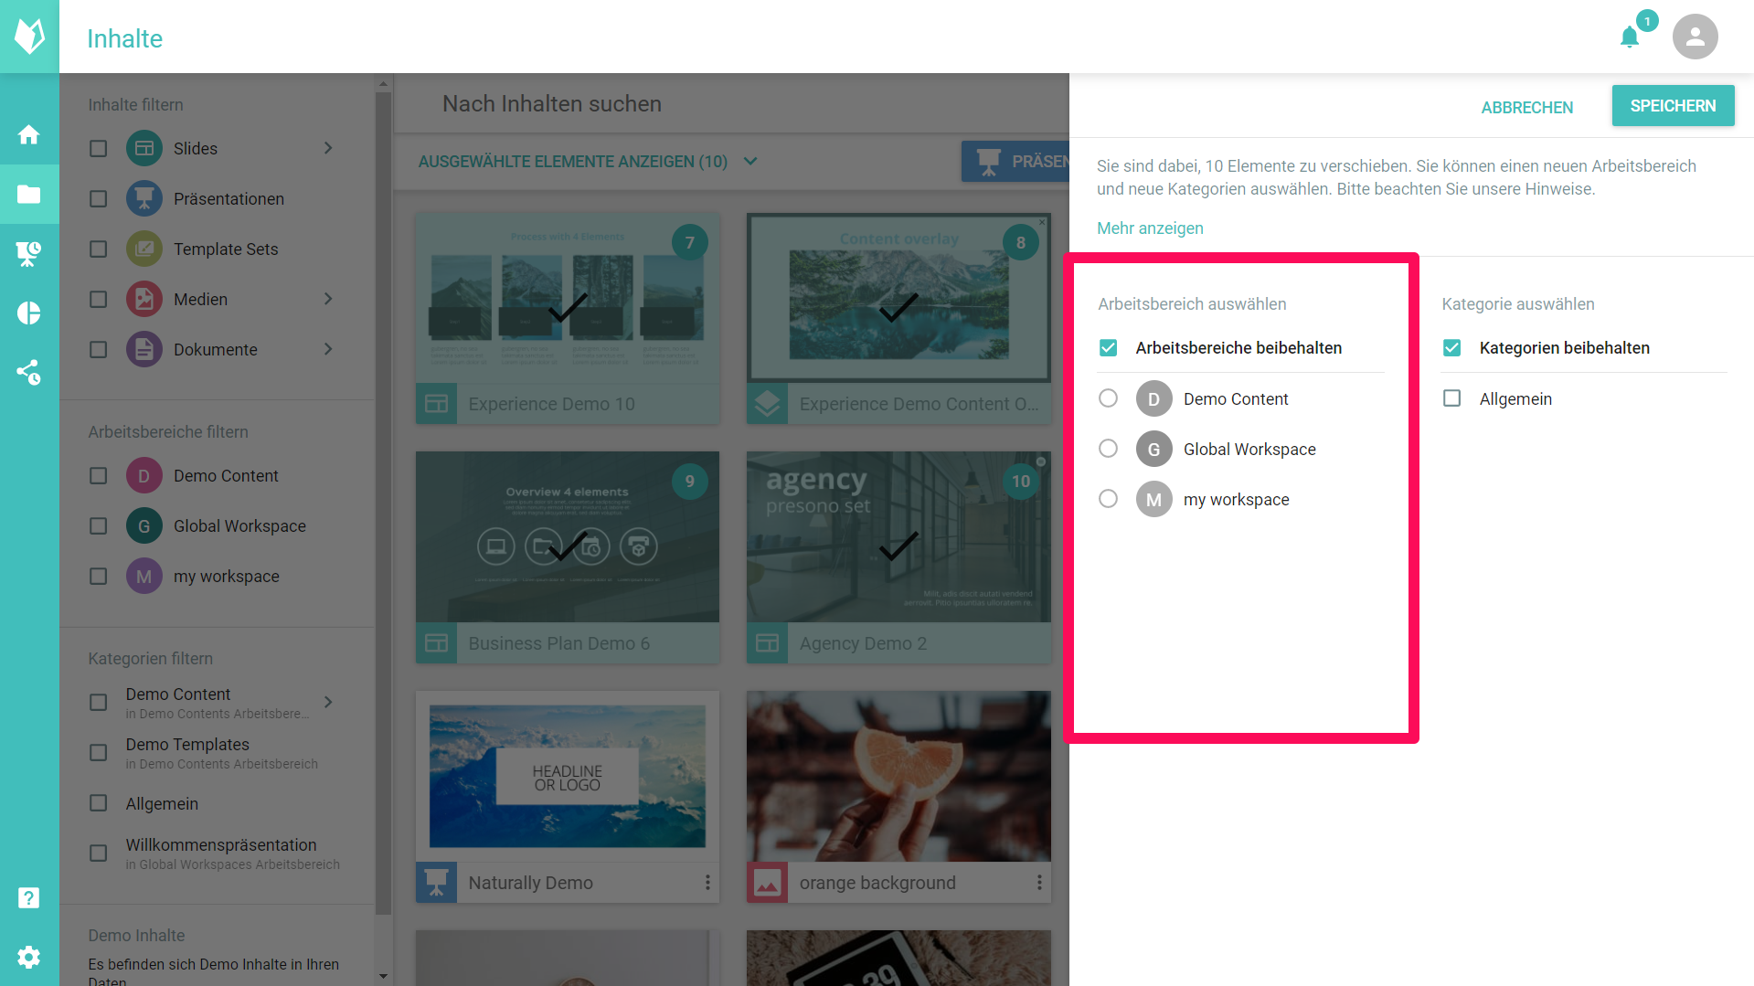Go to Home in the sidebar
Screen dimensions: 1754x986
29,135
